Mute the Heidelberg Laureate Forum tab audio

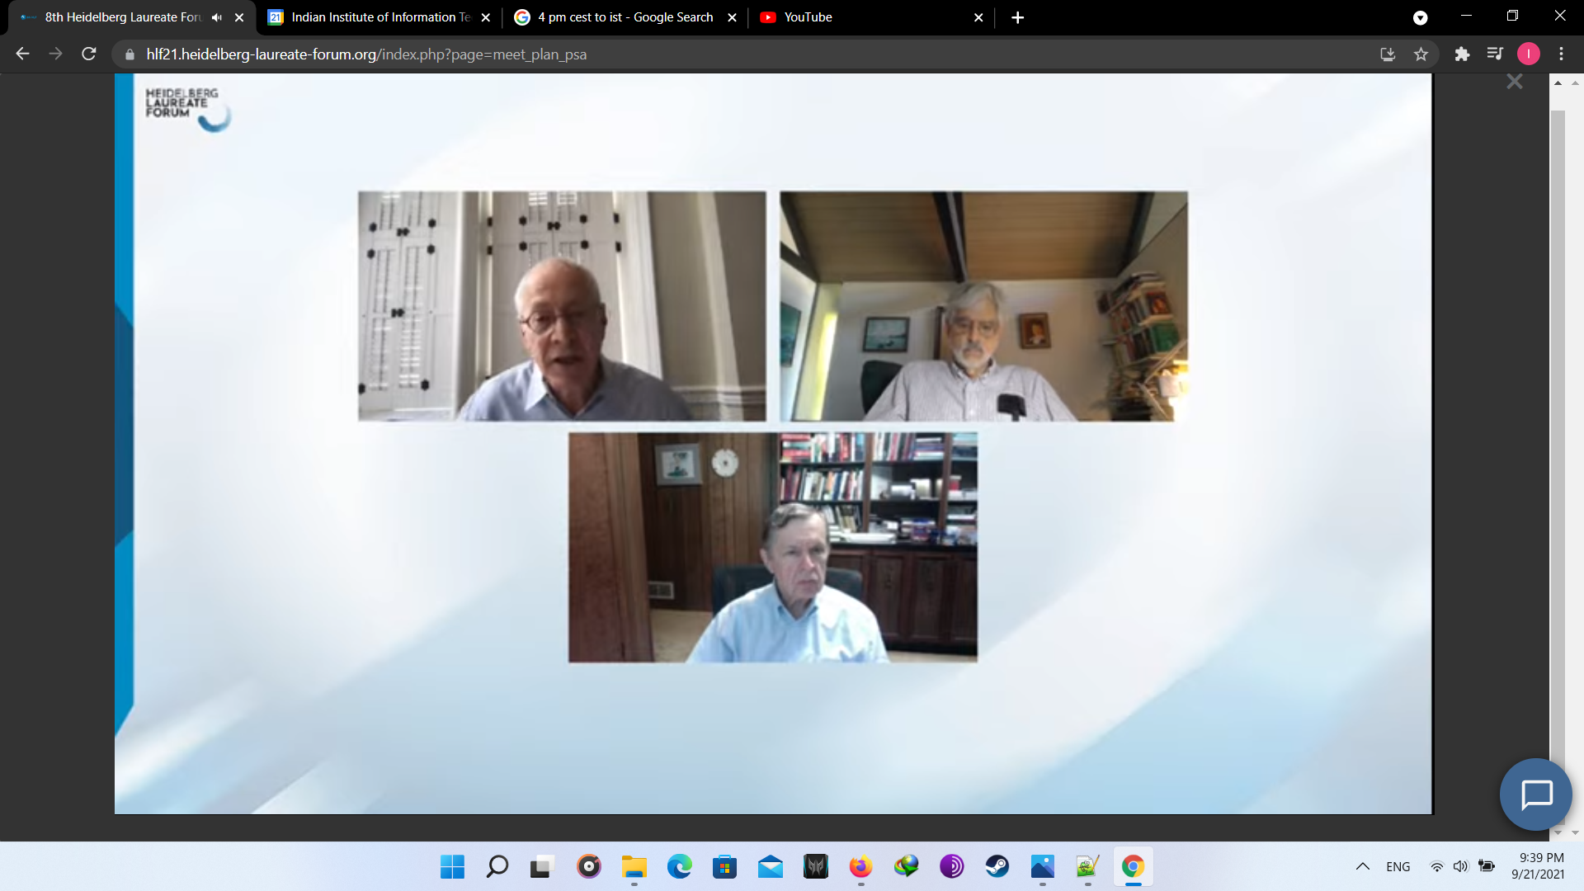coord(217,17)
